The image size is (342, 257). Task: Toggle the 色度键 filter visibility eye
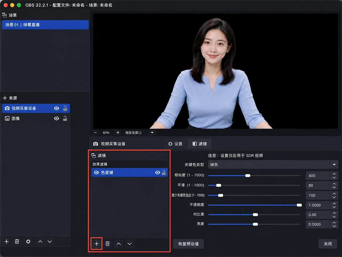pyautogui.click(x=158, y=172)
